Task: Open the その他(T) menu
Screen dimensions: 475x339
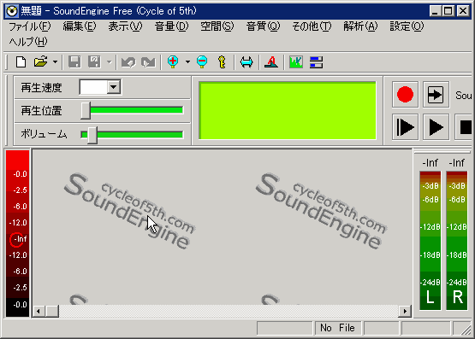Action: (x=312, y=26)
